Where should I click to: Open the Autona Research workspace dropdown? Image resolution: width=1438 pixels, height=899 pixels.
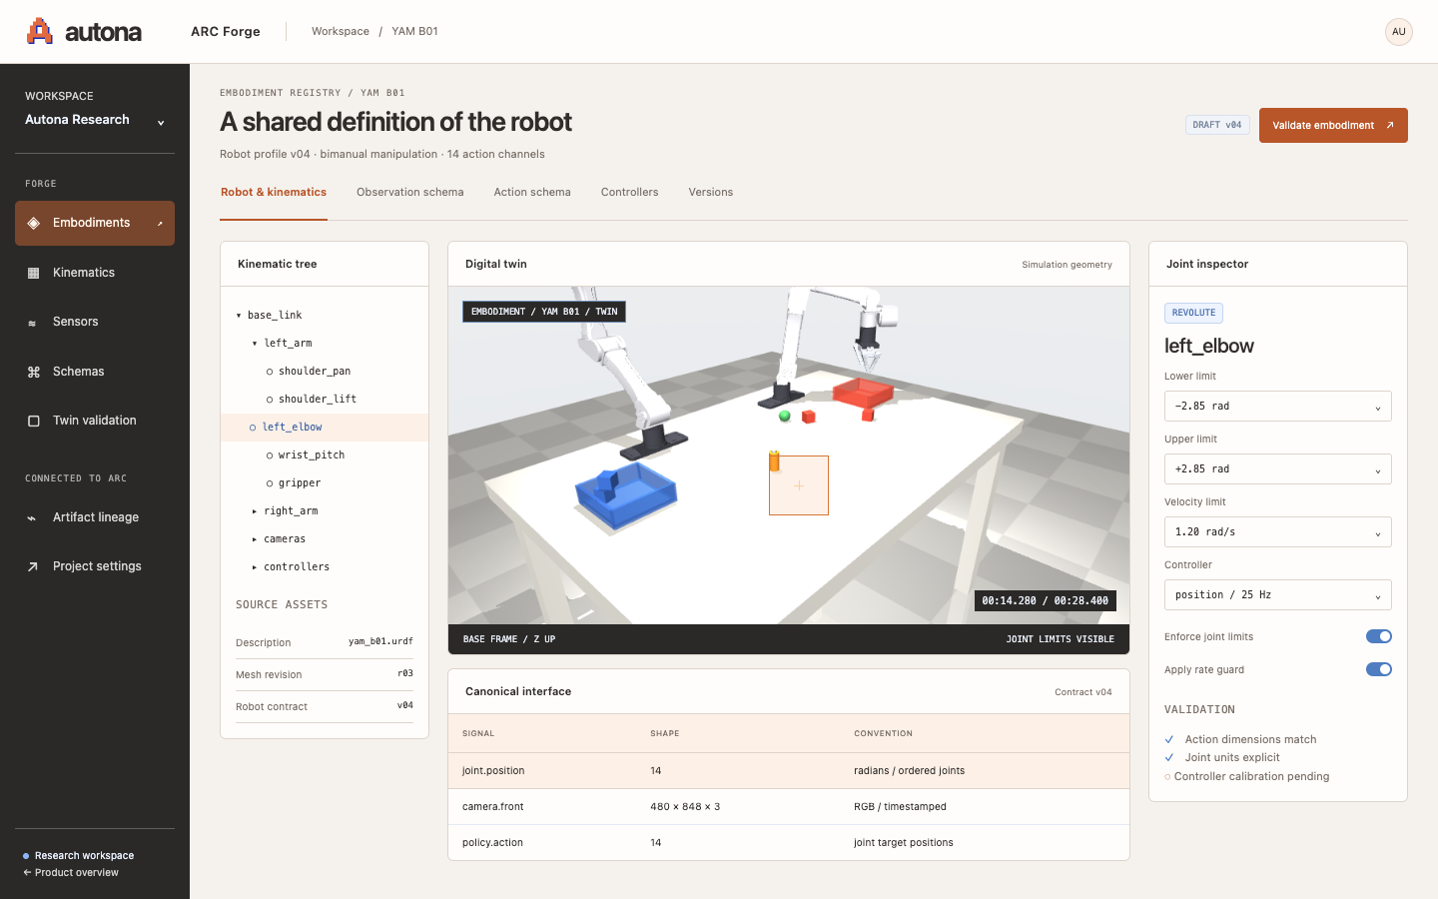(x=95, y=120)
